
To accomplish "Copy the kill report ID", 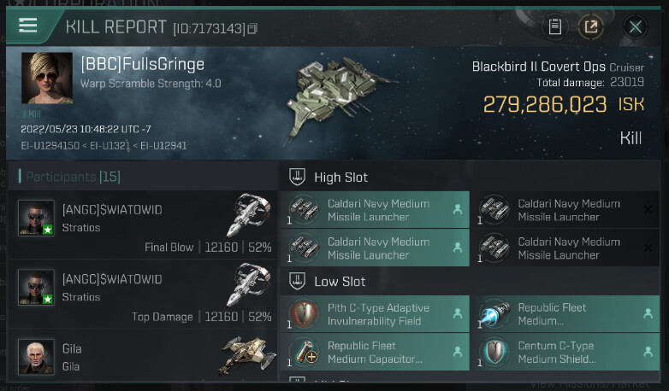I will pos(252,29).
